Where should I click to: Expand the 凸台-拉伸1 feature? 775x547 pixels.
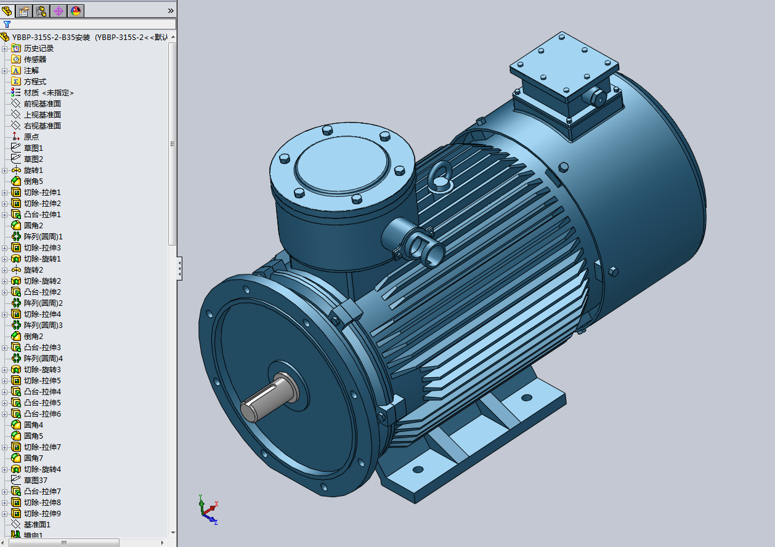click(x=5, y=215)
